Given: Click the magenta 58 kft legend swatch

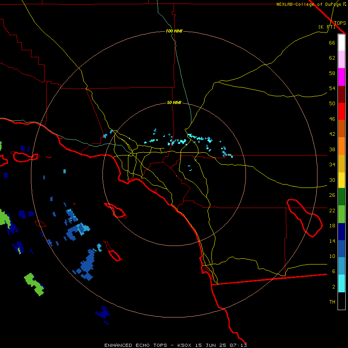Looking at the screenshot, I should [x=341, y=77].
